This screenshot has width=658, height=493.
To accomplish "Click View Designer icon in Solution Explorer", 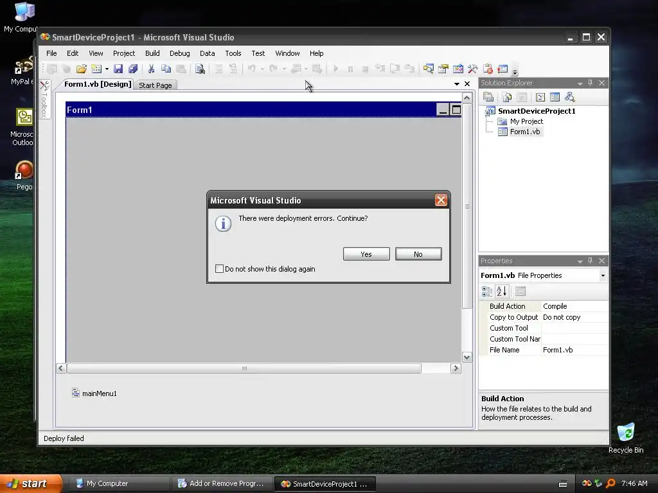I will [x=555, y=98].
